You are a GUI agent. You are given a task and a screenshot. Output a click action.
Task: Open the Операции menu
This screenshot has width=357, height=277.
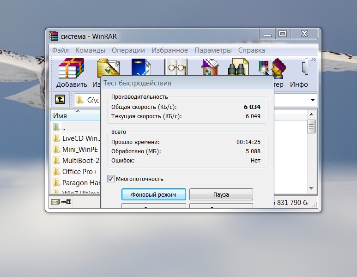click(x=128, y=50)
